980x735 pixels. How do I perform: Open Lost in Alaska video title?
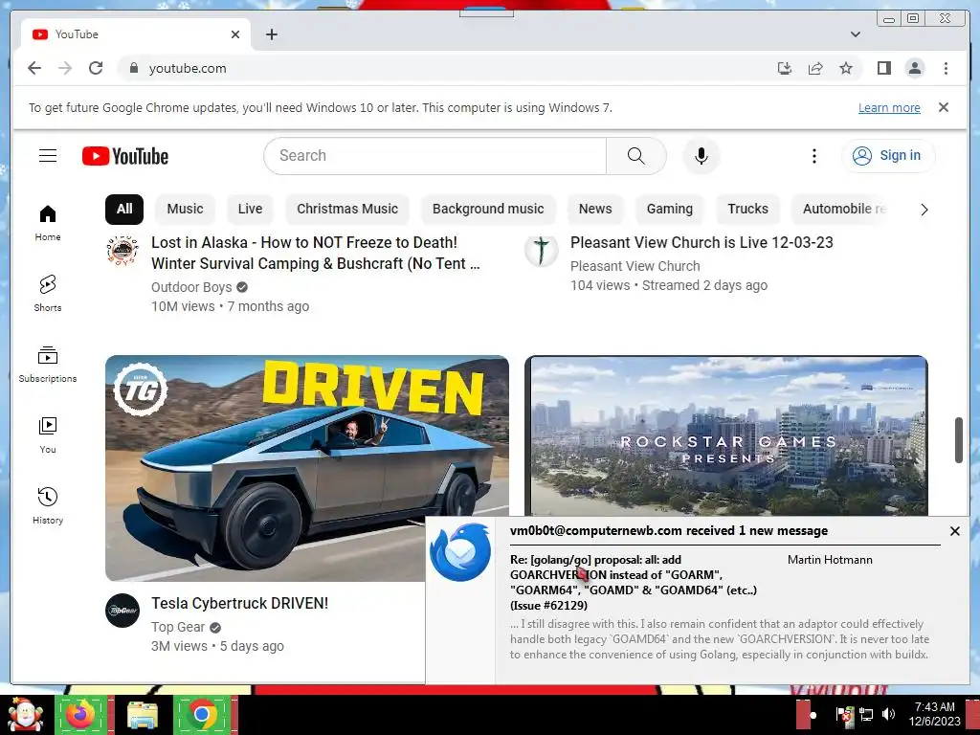(x=316, y=253)
